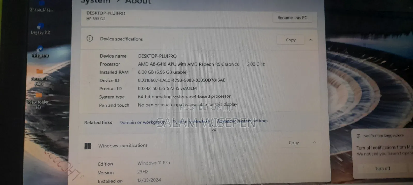Select the No pen or touch input text
The height and width of the screenshot is (185, 413).
point(187,105)
